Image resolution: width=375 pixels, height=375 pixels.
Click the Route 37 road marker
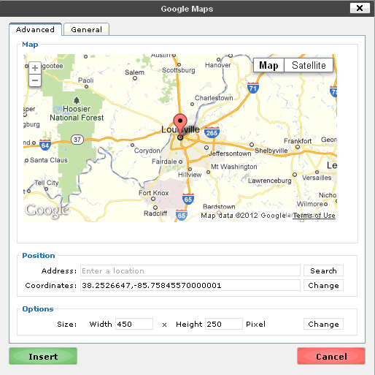(77, 140)
